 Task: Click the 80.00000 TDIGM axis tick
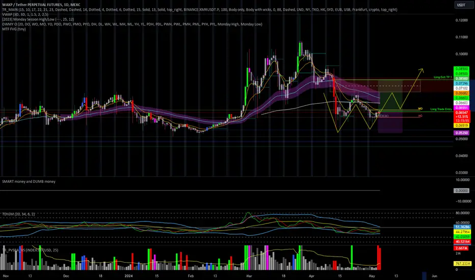tap(463, 213)
